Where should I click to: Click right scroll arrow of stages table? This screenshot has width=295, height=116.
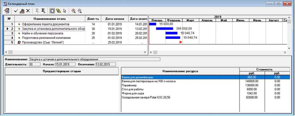(145, 52)
